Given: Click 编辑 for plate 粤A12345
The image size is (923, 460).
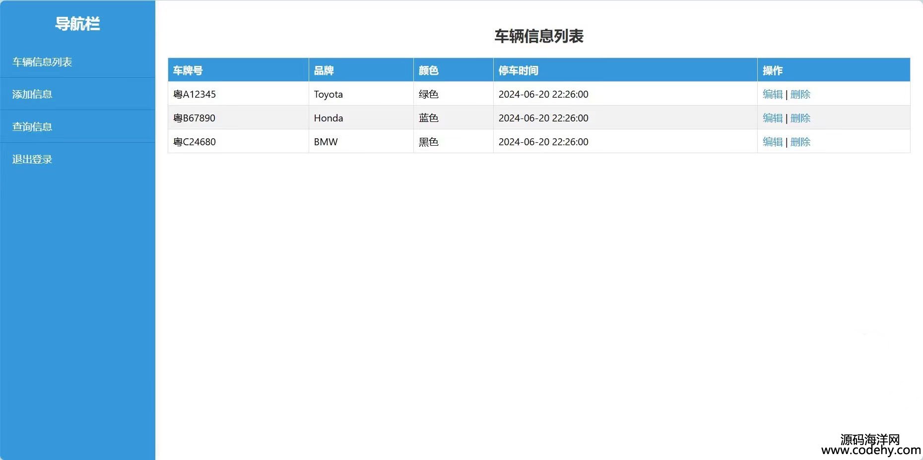Looking at the screenshot, I should pyautogui.click(x=772, y=94).
